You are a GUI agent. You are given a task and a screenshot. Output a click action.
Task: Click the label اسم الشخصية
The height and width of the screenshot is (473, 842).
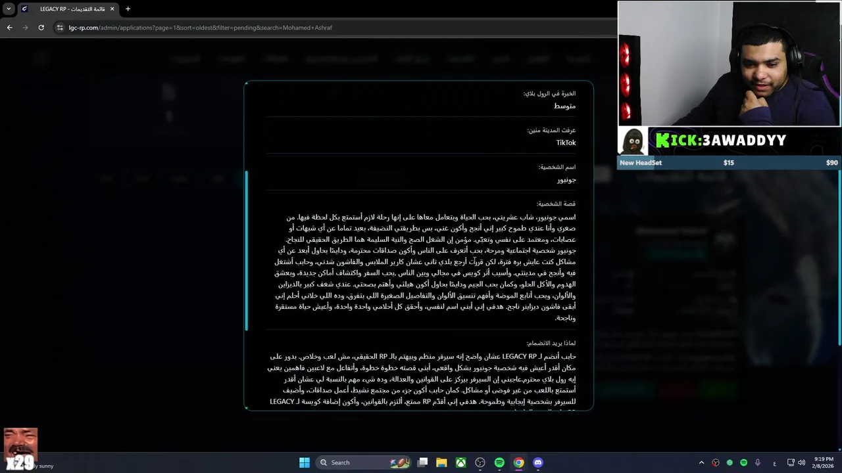pyautogui.click(x=557, y=167)
